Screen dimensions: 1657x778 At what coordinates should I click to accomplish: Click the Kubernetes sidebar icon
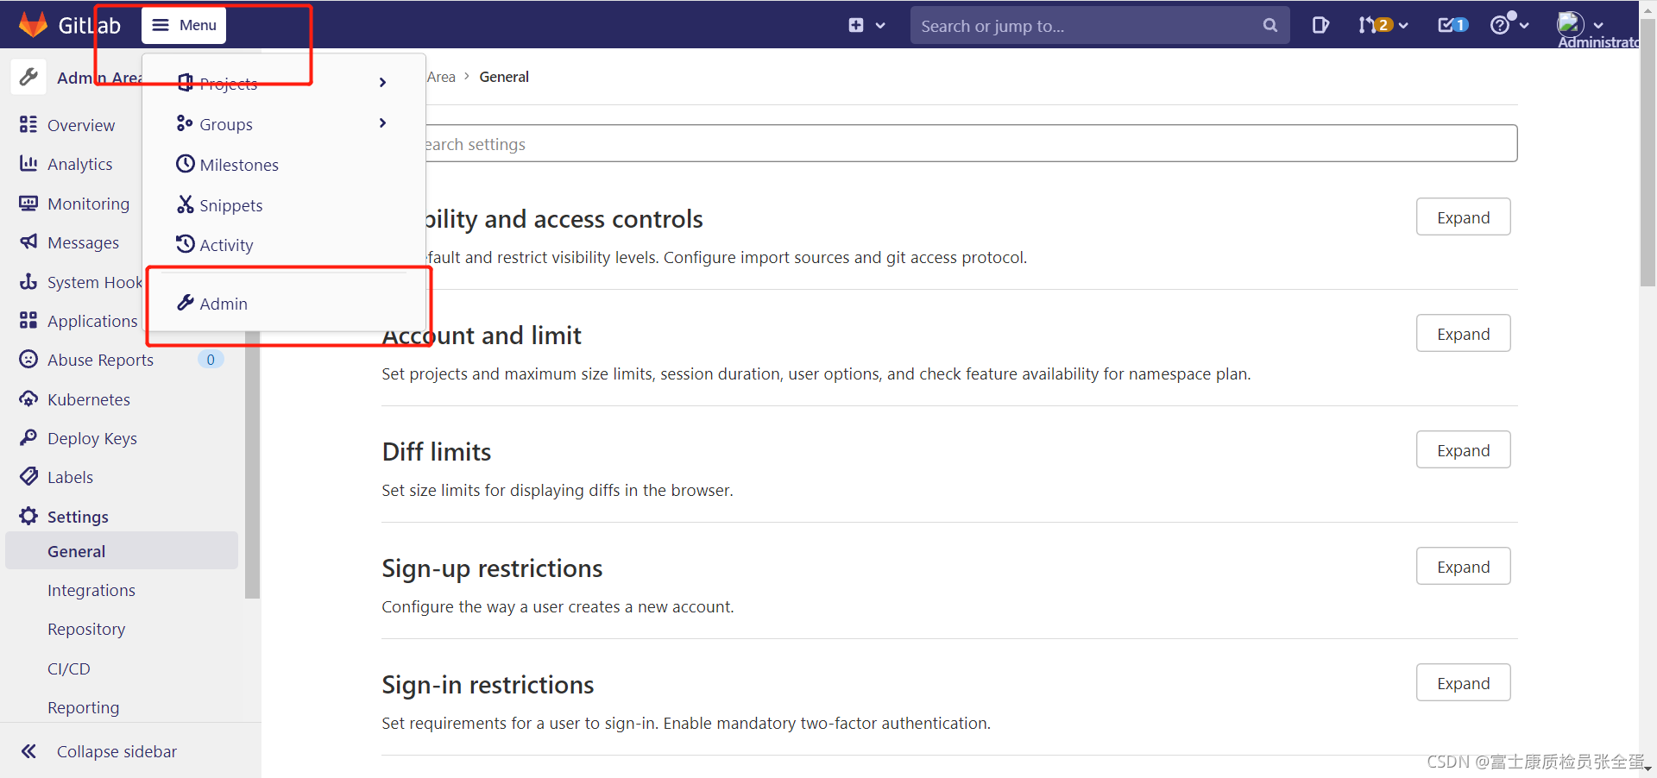click(28, 398)
